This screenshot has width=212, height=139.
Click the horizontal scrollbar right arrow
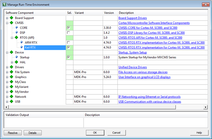(x=206, y=107)
